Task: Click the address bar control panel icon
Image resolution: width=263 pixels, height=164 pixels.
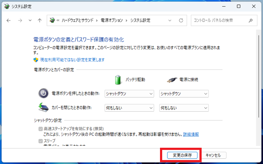Action: [52, 20]
